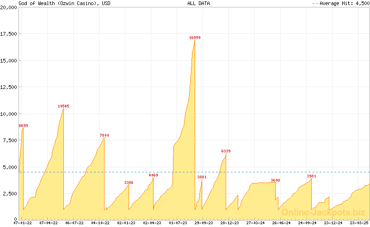370x227 pixels.
Task: Click the 3608 peak label
Action: (275, 180)
